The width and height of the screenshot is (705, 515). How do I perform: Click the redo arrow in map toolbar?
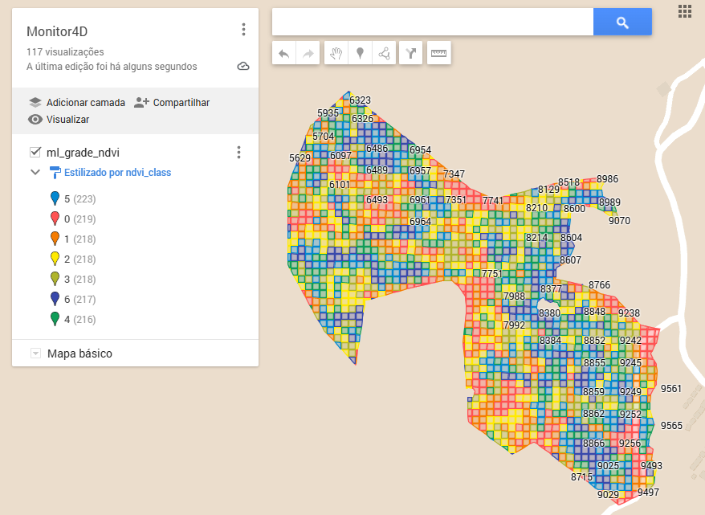click(x=308, y=54)
